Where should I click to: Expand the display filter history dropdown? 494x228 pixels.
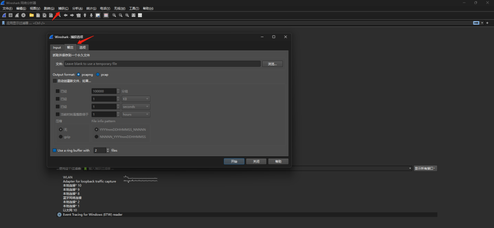click(x=482, y=23)
